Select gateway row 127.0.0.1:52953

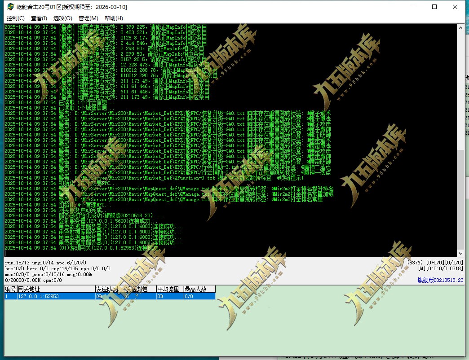(x=110, y=296)
